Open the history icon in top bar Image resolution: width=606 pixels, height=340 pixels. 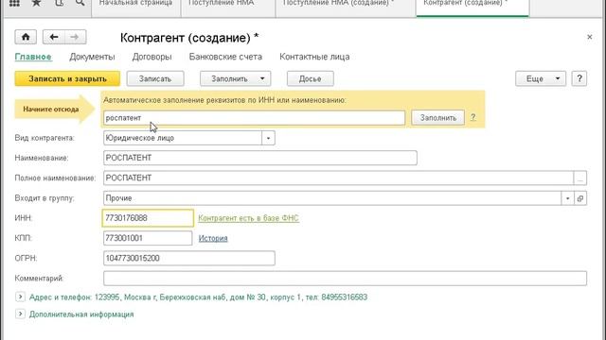59,3
